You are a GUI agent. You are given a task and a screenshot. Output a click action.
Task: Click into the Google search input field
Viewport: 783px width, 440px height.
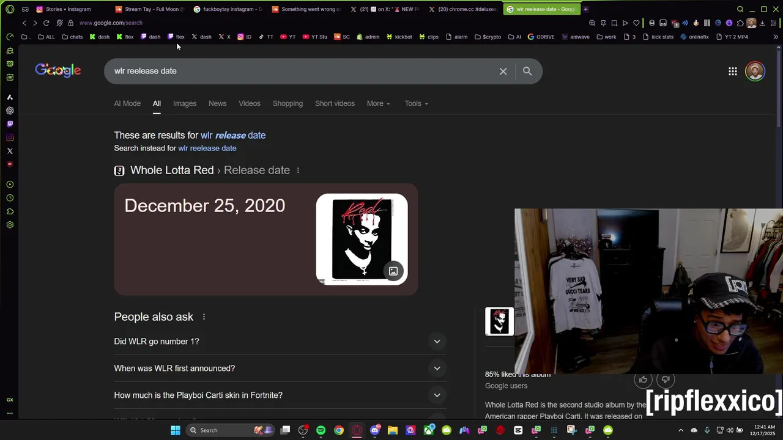[303, 71]
